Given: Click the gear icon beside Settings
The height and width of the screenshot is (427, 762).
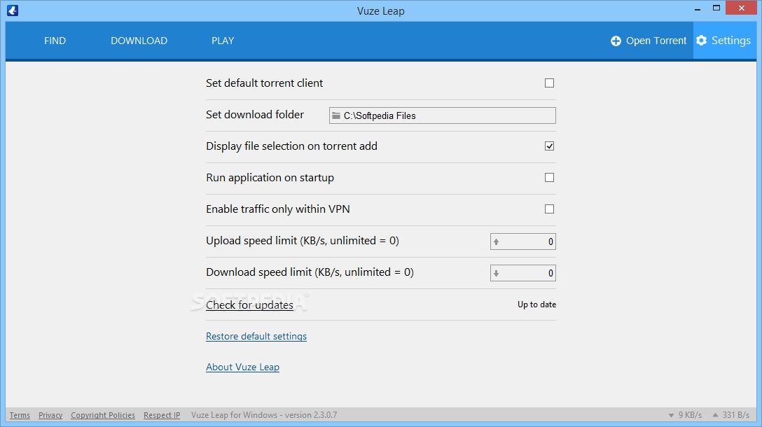Looking at the screenshot, I should [x=701, y=41].
